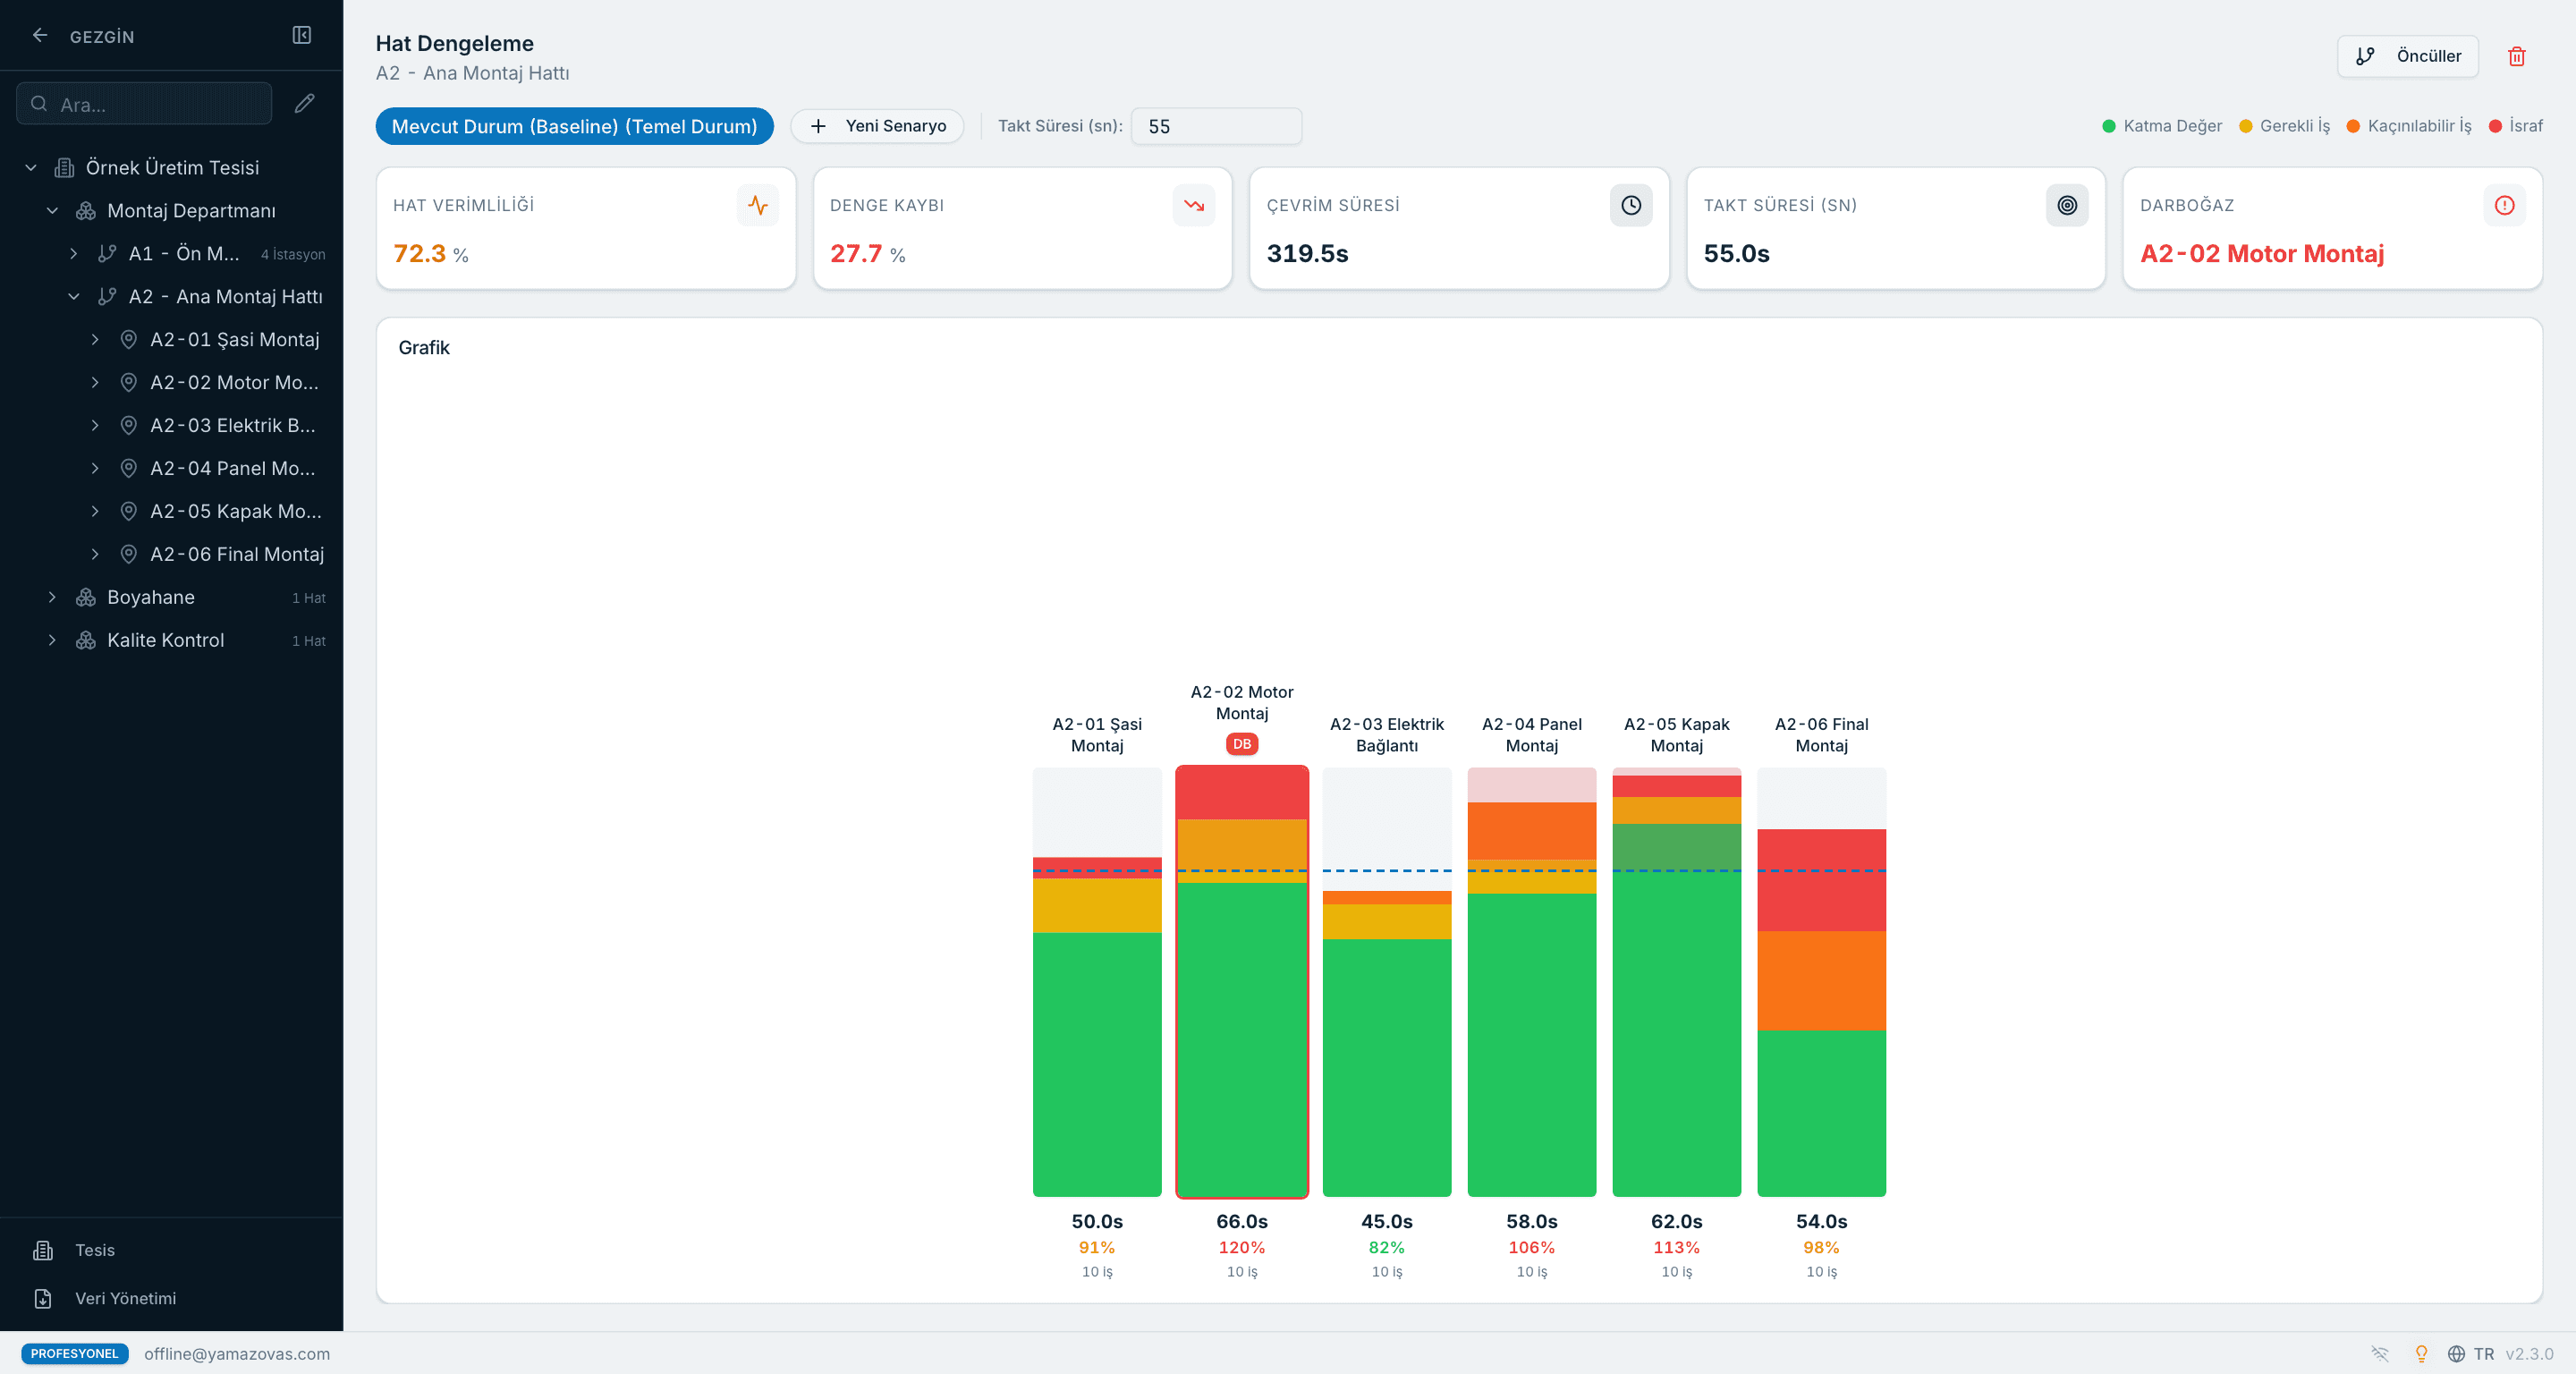
Task: Click the globe language icon
Action: click(x=2456, y=1353)
